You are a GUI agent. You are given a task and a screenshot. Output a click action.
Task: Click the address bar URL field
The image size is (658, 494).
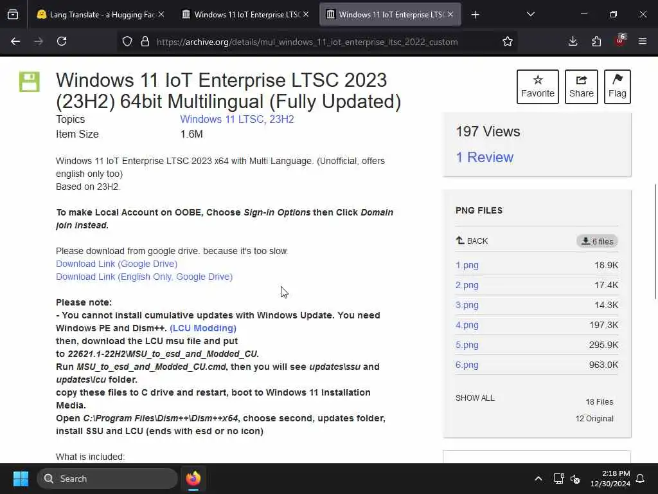(x=307, y=42)
